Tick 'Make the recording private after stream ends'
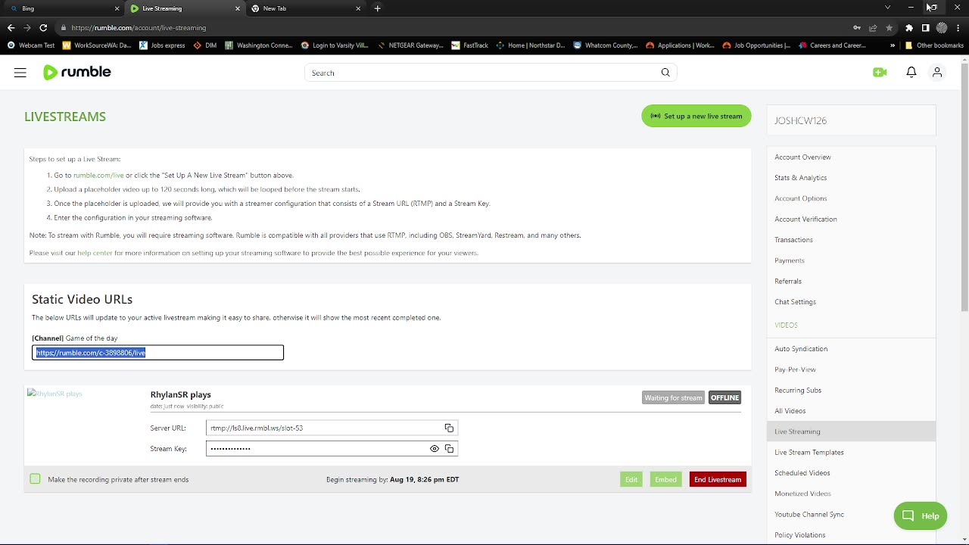 [35, 479]
